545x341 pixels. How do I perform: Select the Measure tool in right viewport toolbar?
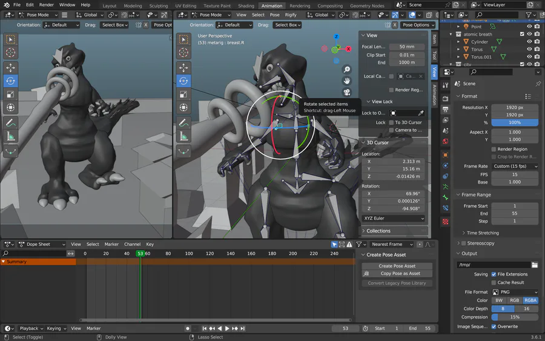183,136
